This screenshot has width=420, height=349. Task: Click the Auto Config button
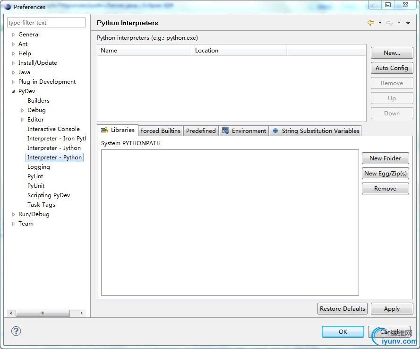tap(392, 68)
